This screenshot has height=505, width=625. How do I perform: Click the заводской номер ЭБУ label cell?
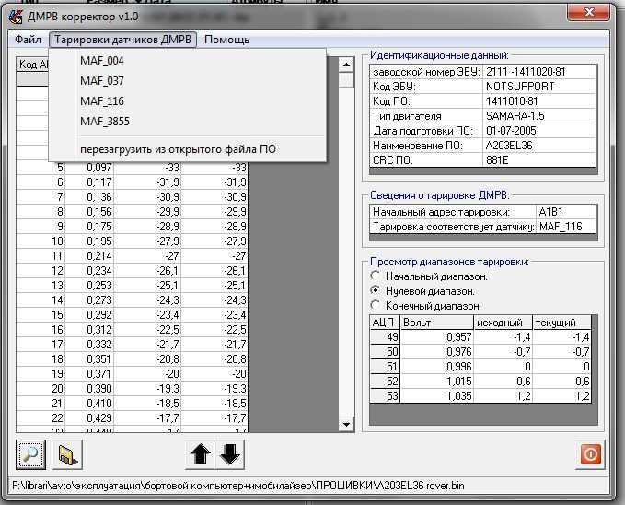[426, 72]
